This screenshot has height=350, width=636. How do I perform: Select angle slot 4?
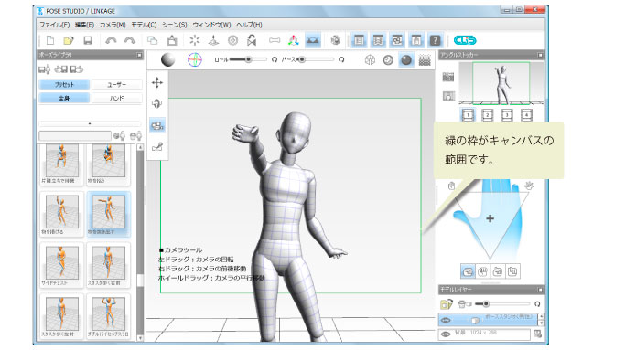[526, 115]
